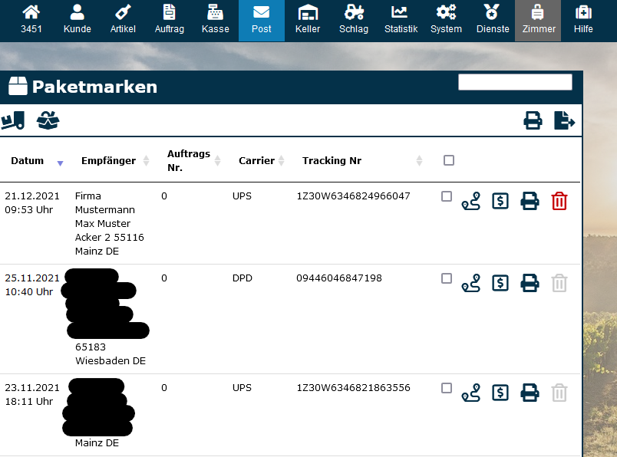Open the Statistik menu
617x457 pixels.
[400, 21]
